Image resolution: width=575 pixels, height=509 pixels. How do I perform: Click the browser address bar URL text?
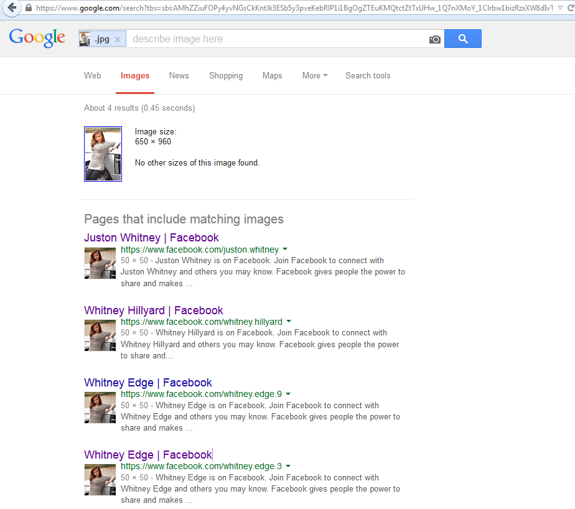[x=294, y=7]
